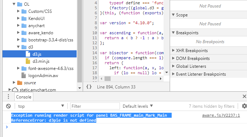Open the logonAdmin.aw file
The height and width of the screenshot is (137, 247).
43,76
